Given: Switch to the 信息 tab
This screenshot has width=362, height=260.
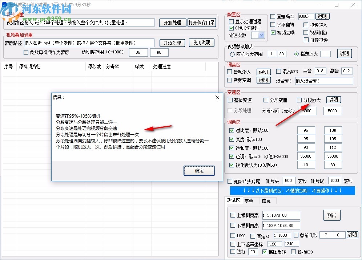Looking at the screenshot, I should pos(266,200).
